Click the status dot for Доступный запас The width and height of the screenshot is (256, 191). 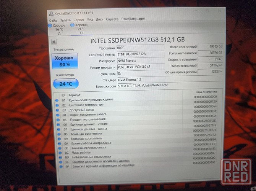click(x=57, y=110)
